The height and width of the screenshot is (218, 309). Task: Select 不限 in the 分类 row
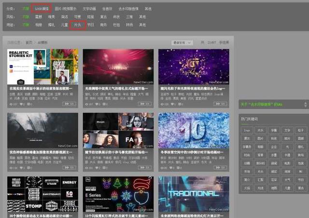(x=26, y=9)
